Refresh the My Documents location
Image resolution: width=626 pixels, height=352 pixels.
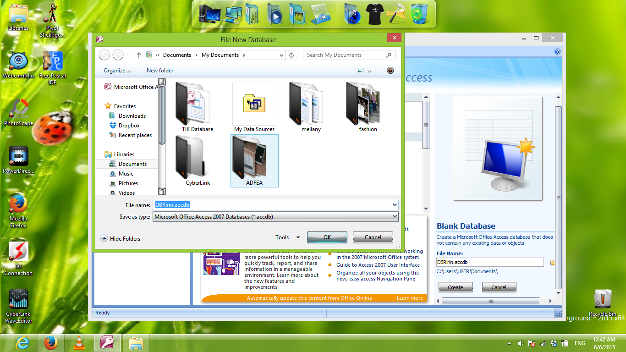click(292, 55)
